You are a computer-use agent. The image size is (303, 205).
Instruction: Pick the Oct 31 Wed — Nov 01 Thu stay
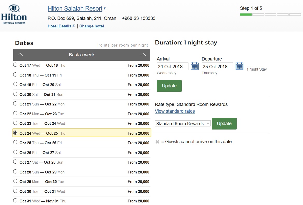coord(15,200)
